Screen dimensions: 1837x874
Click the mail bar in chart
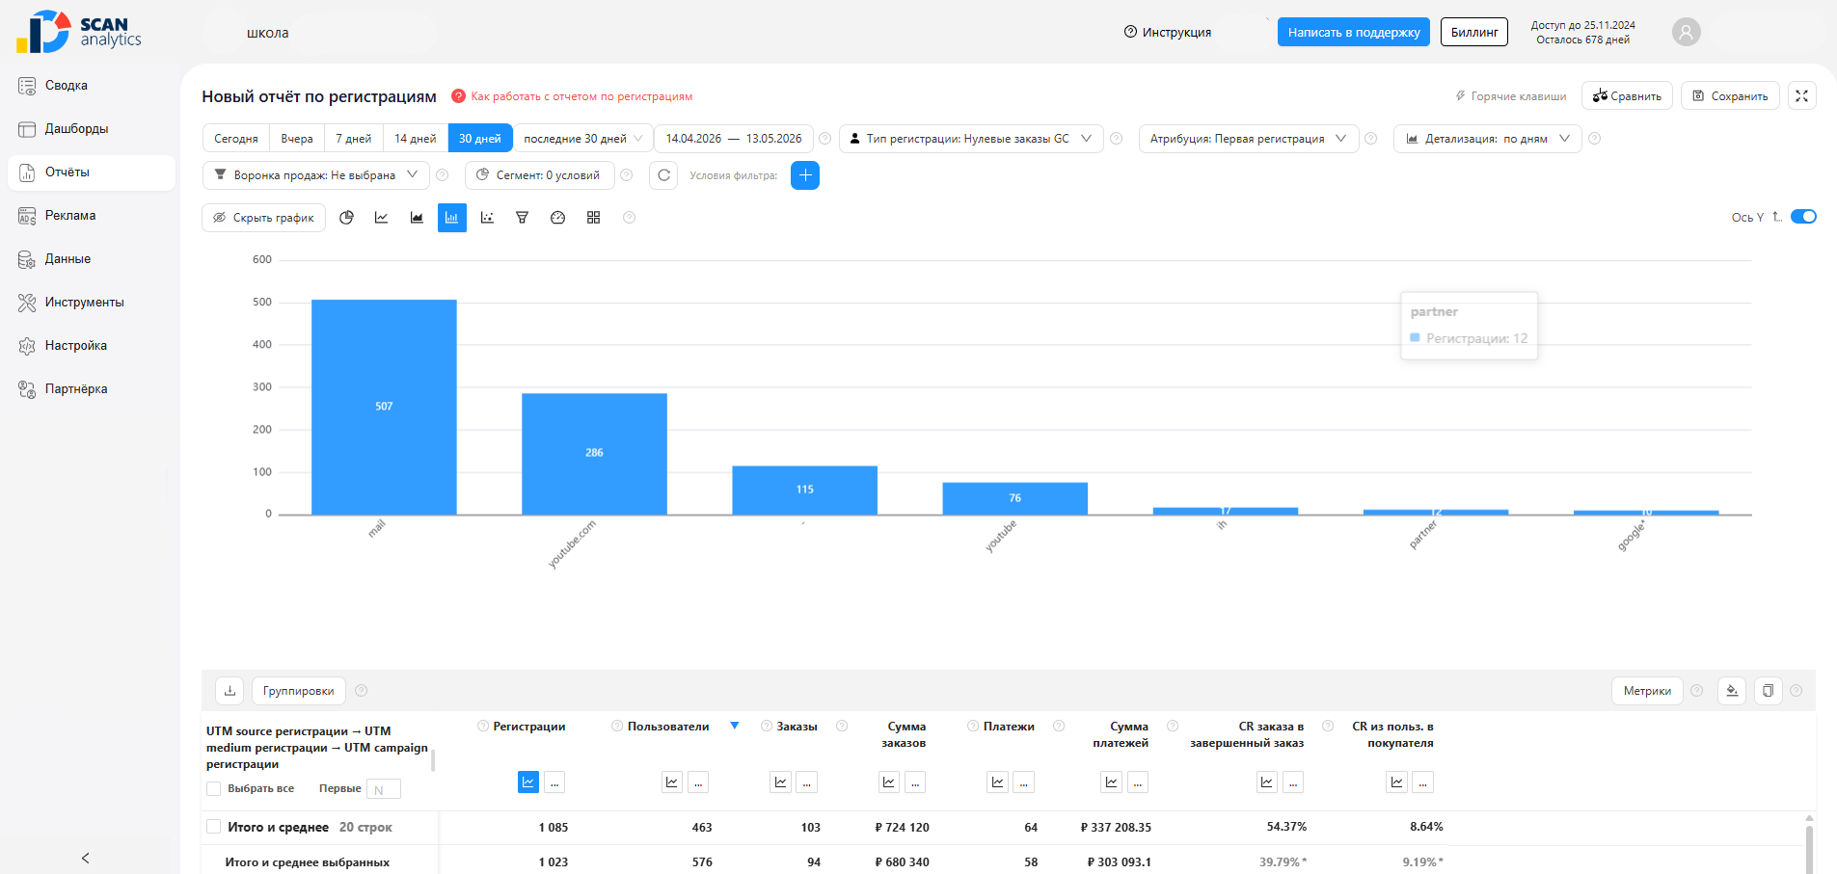tap(384, 407)
